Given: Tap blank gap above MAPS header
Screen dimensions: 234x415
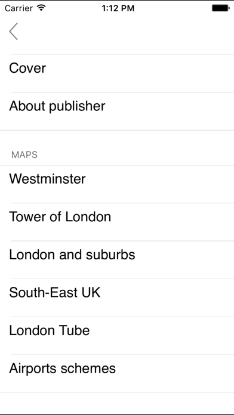Looking at the screenshot, I should click(117, 139).
